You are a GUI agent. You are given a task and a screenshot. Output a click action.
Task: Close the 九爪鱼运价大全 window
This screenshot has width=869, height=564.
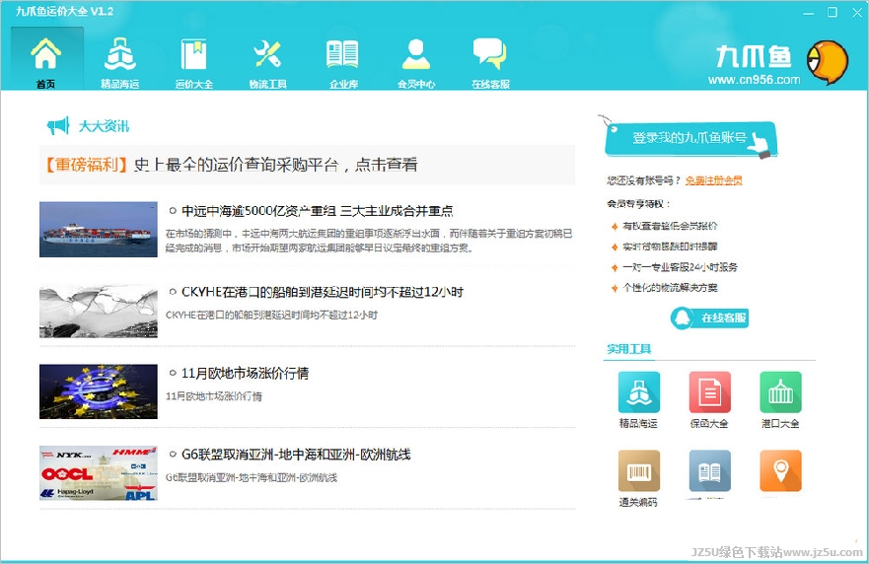(857, 12)
